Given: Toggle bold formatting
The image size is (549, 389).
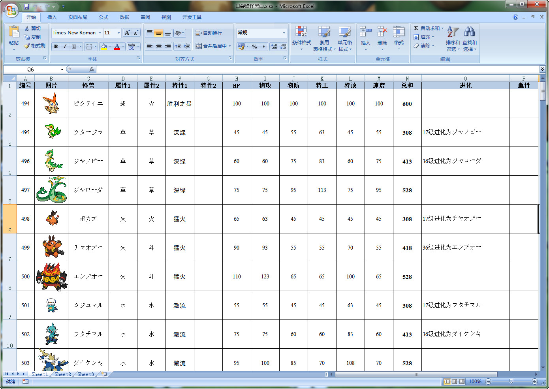Looking at the screenshot, I should coord(56,46).
